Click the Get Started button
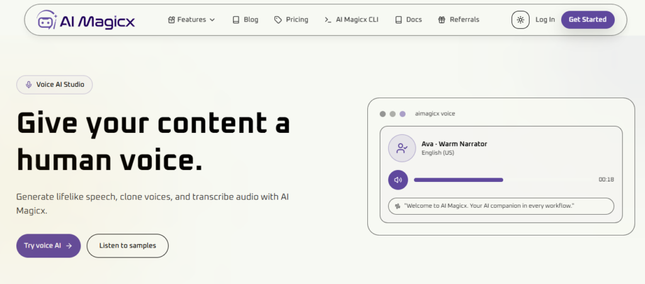Screen dimensions: 645x284 coord(588,20)
